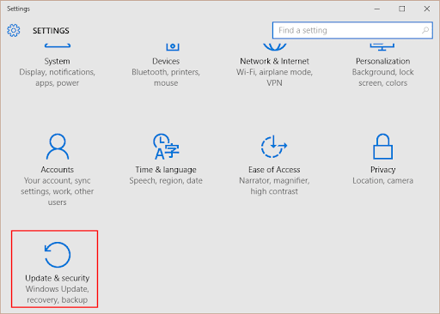This screenshot has width=440, height=314.
Task: Click 'Wi-Fi, airplane mode, VPN' description
Action: 274,77
